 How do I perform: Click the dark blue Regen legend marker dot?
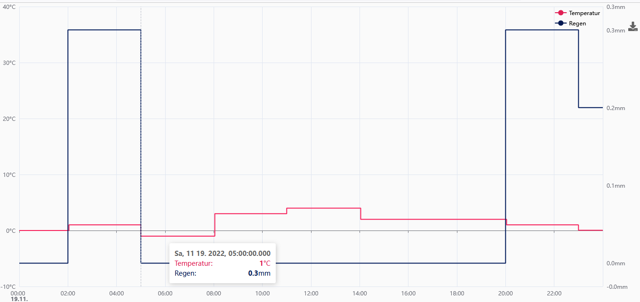point(560,23)
